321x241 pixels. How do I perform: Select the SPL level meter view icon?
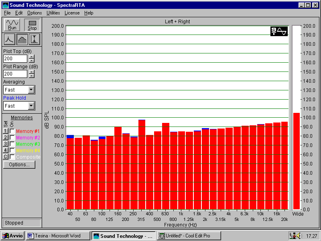point(35,39)
